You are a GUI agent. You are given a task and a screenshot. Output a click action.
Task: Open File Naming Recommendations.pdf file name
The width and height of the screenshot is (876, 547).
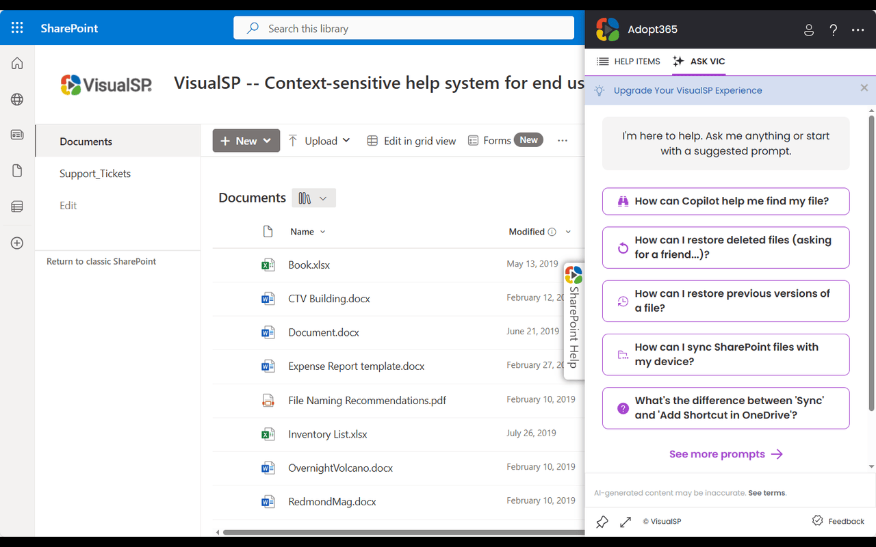tap(368, 401)
